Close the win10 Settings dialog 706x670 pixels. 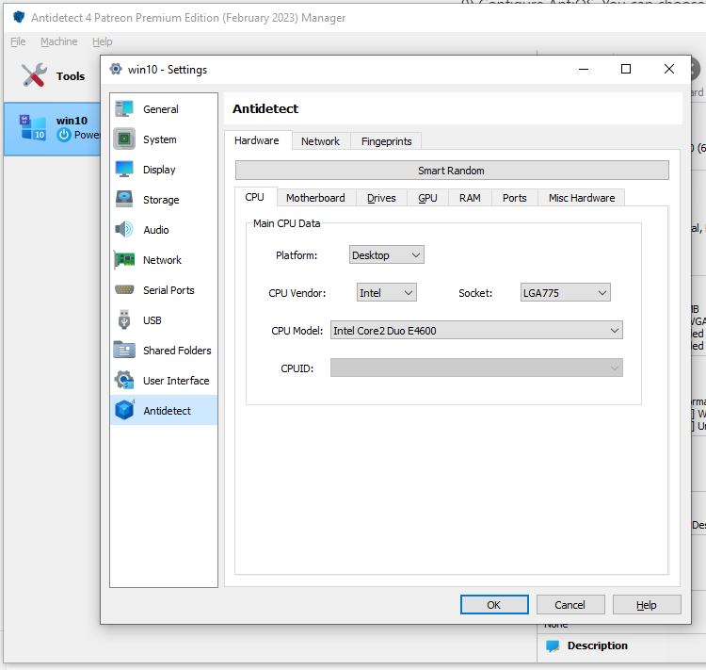tap(669, 69)
